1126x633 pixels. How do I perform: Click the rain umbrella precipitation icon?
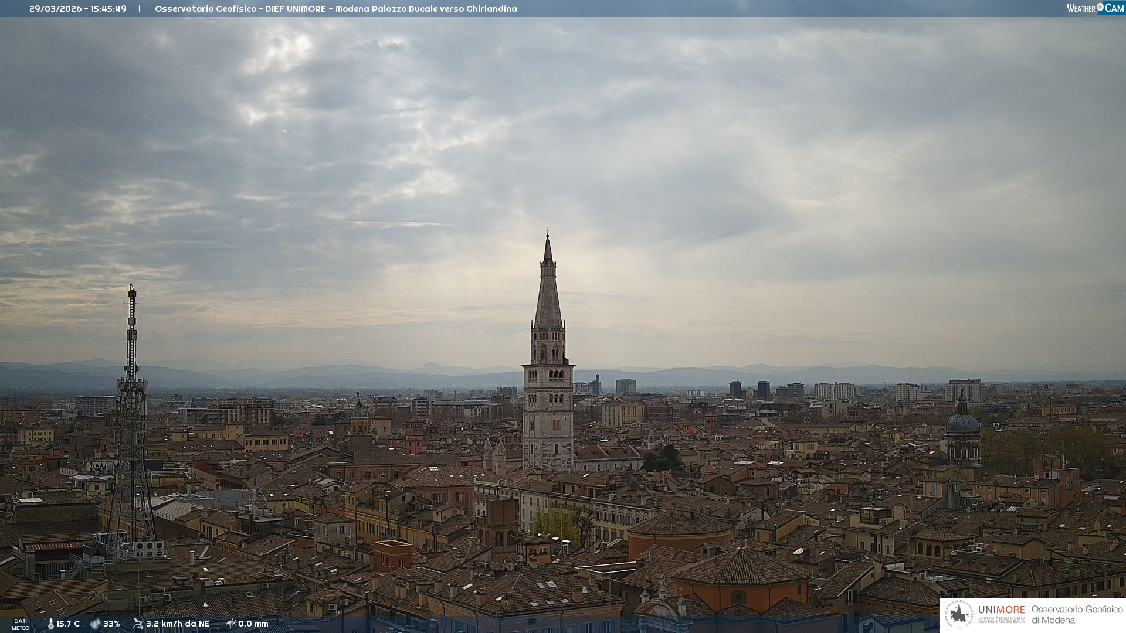click(231, 624)
